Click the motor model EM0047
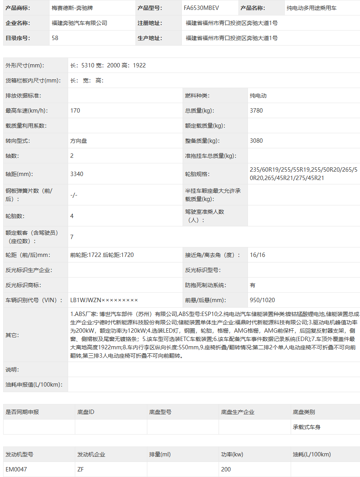Image resolution: width=360 pixels, height=477 pixels. tap(16, 469)
